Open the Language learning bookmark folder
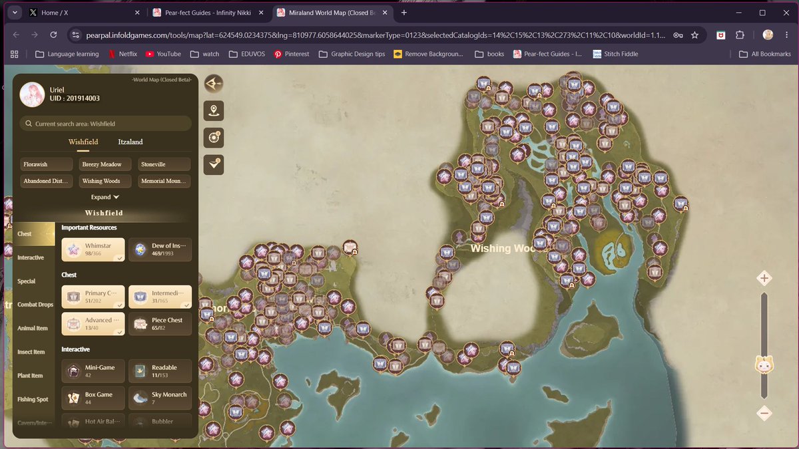The width and height of the screenshot is (799, 449). point(67,54)
